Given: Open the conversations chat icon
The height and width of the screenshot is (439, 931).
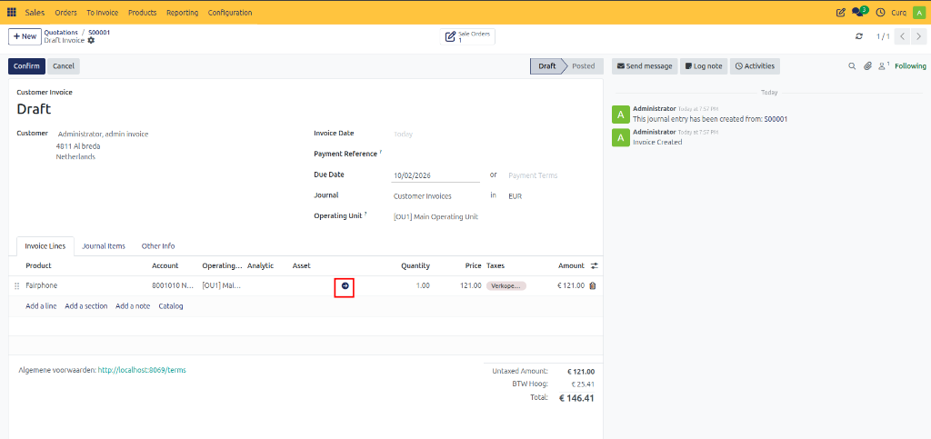Looking at the screenshot, I should [859, 12].
